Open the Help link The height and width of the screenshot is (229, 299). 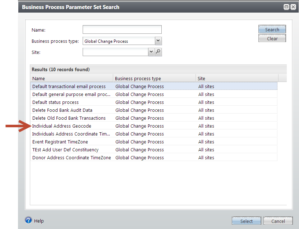(39, 221)
